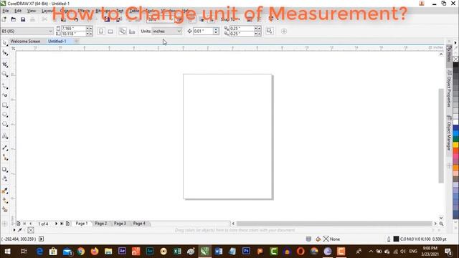Click the page width field 7.165
Screen dimensions: 459x258
[x=73, y=29]
